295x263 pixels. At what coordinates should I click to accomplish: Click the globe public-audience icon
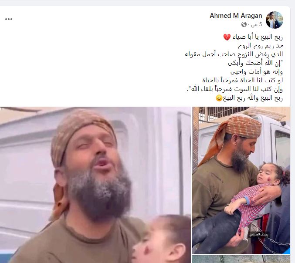click(x=244, y=24)
